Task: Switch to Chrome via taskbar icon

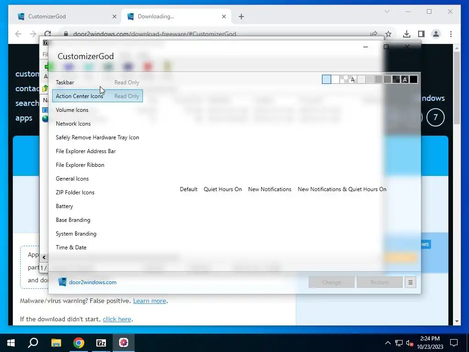Action: point(79,343)
